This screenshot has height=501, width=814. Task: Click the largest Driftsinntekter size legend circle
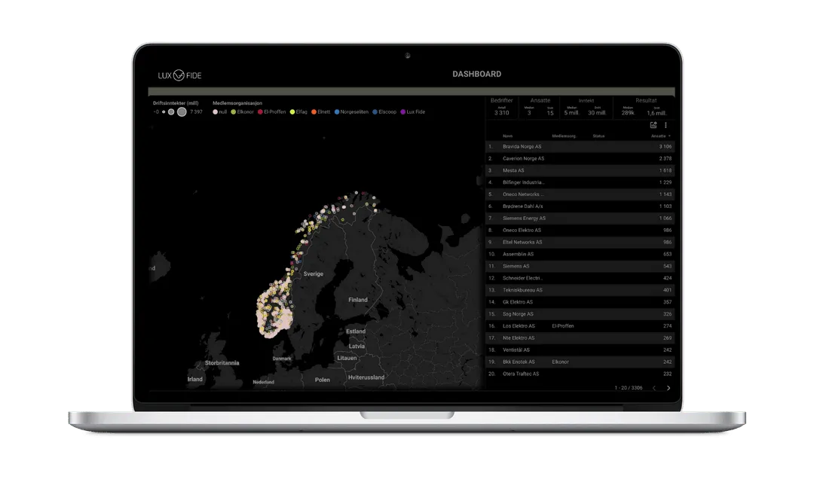coord(182,112)
